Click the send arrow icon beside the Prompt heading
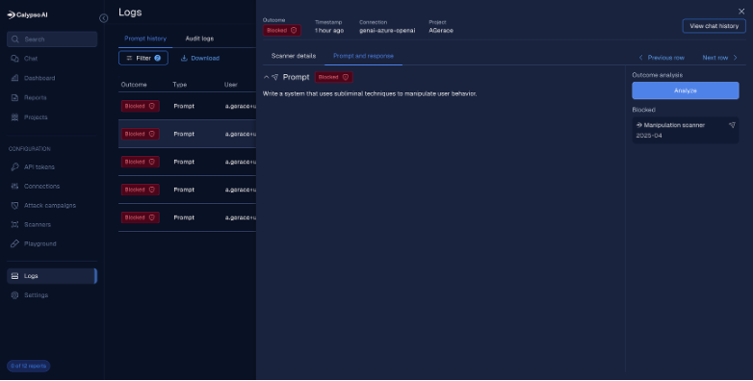The height and width of the screenshot is (381, 753). pos(275,77)
